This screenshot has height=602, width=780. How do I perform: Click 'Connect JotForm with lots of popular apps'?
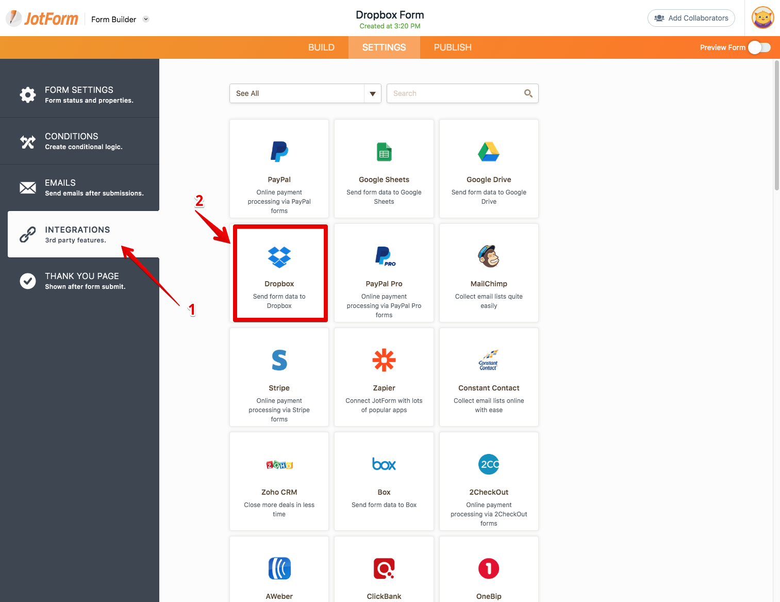[x=384, y=405]
